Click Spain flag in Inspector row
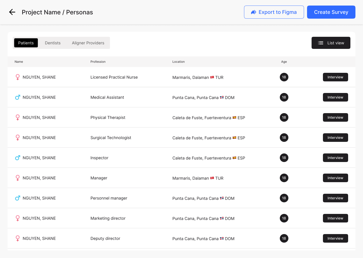The width and height of the screenshot is (363, 258). tap(234, 158)
